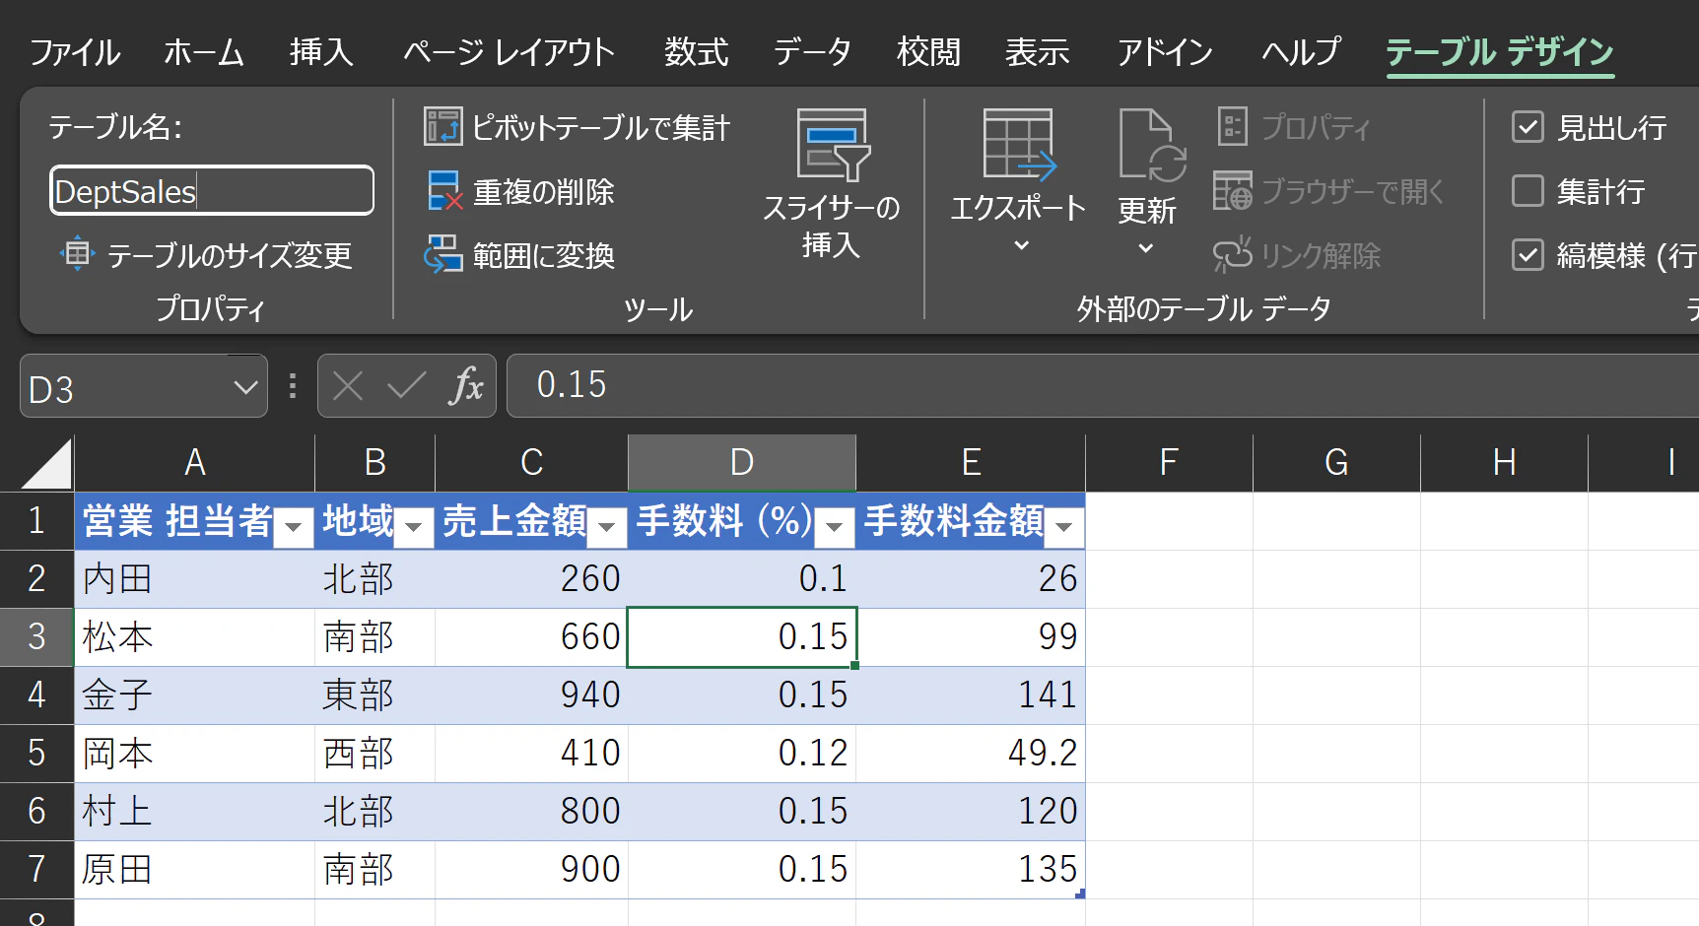Viewport: 1699px width, 926px height.
Task: Click into the formula bar showing 0.15
Action: tap(1102, 386)
